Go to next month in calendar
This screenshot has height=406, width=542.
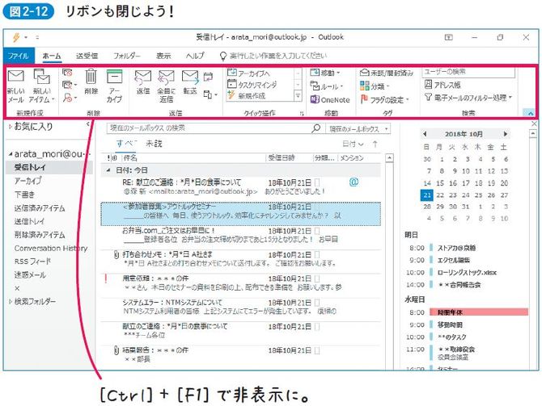tap(506, 134)
